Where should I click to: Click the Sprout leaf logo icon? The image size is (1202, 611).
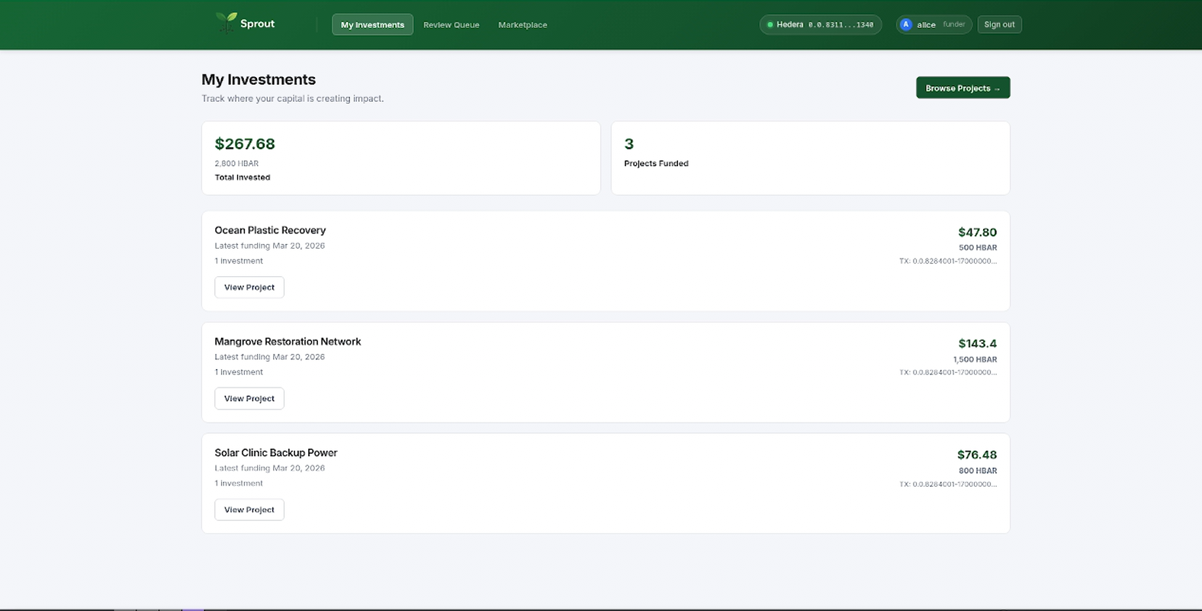click(227, 22)
